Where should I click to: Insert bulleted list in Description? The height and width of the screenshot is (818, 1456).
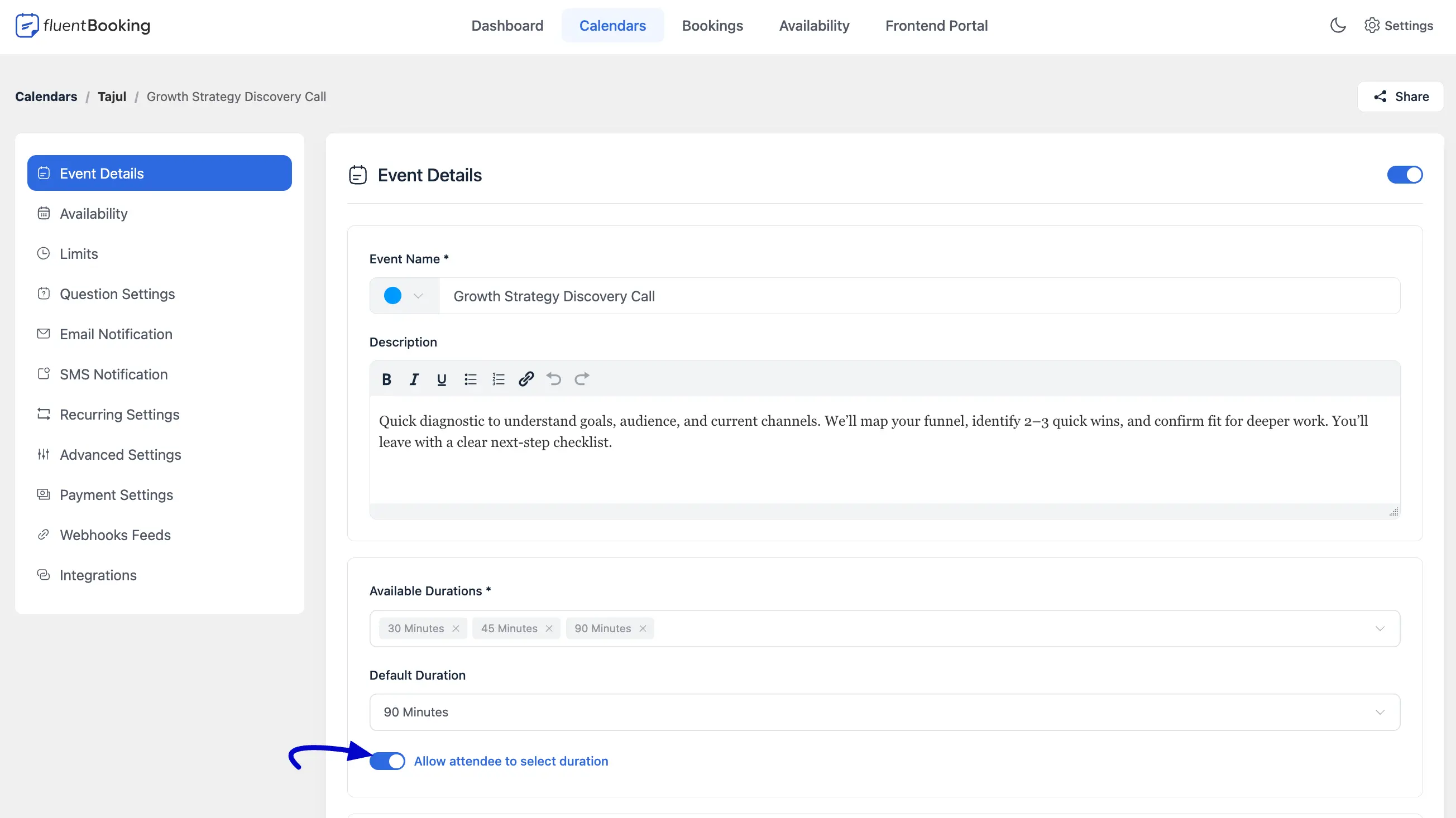470,379
